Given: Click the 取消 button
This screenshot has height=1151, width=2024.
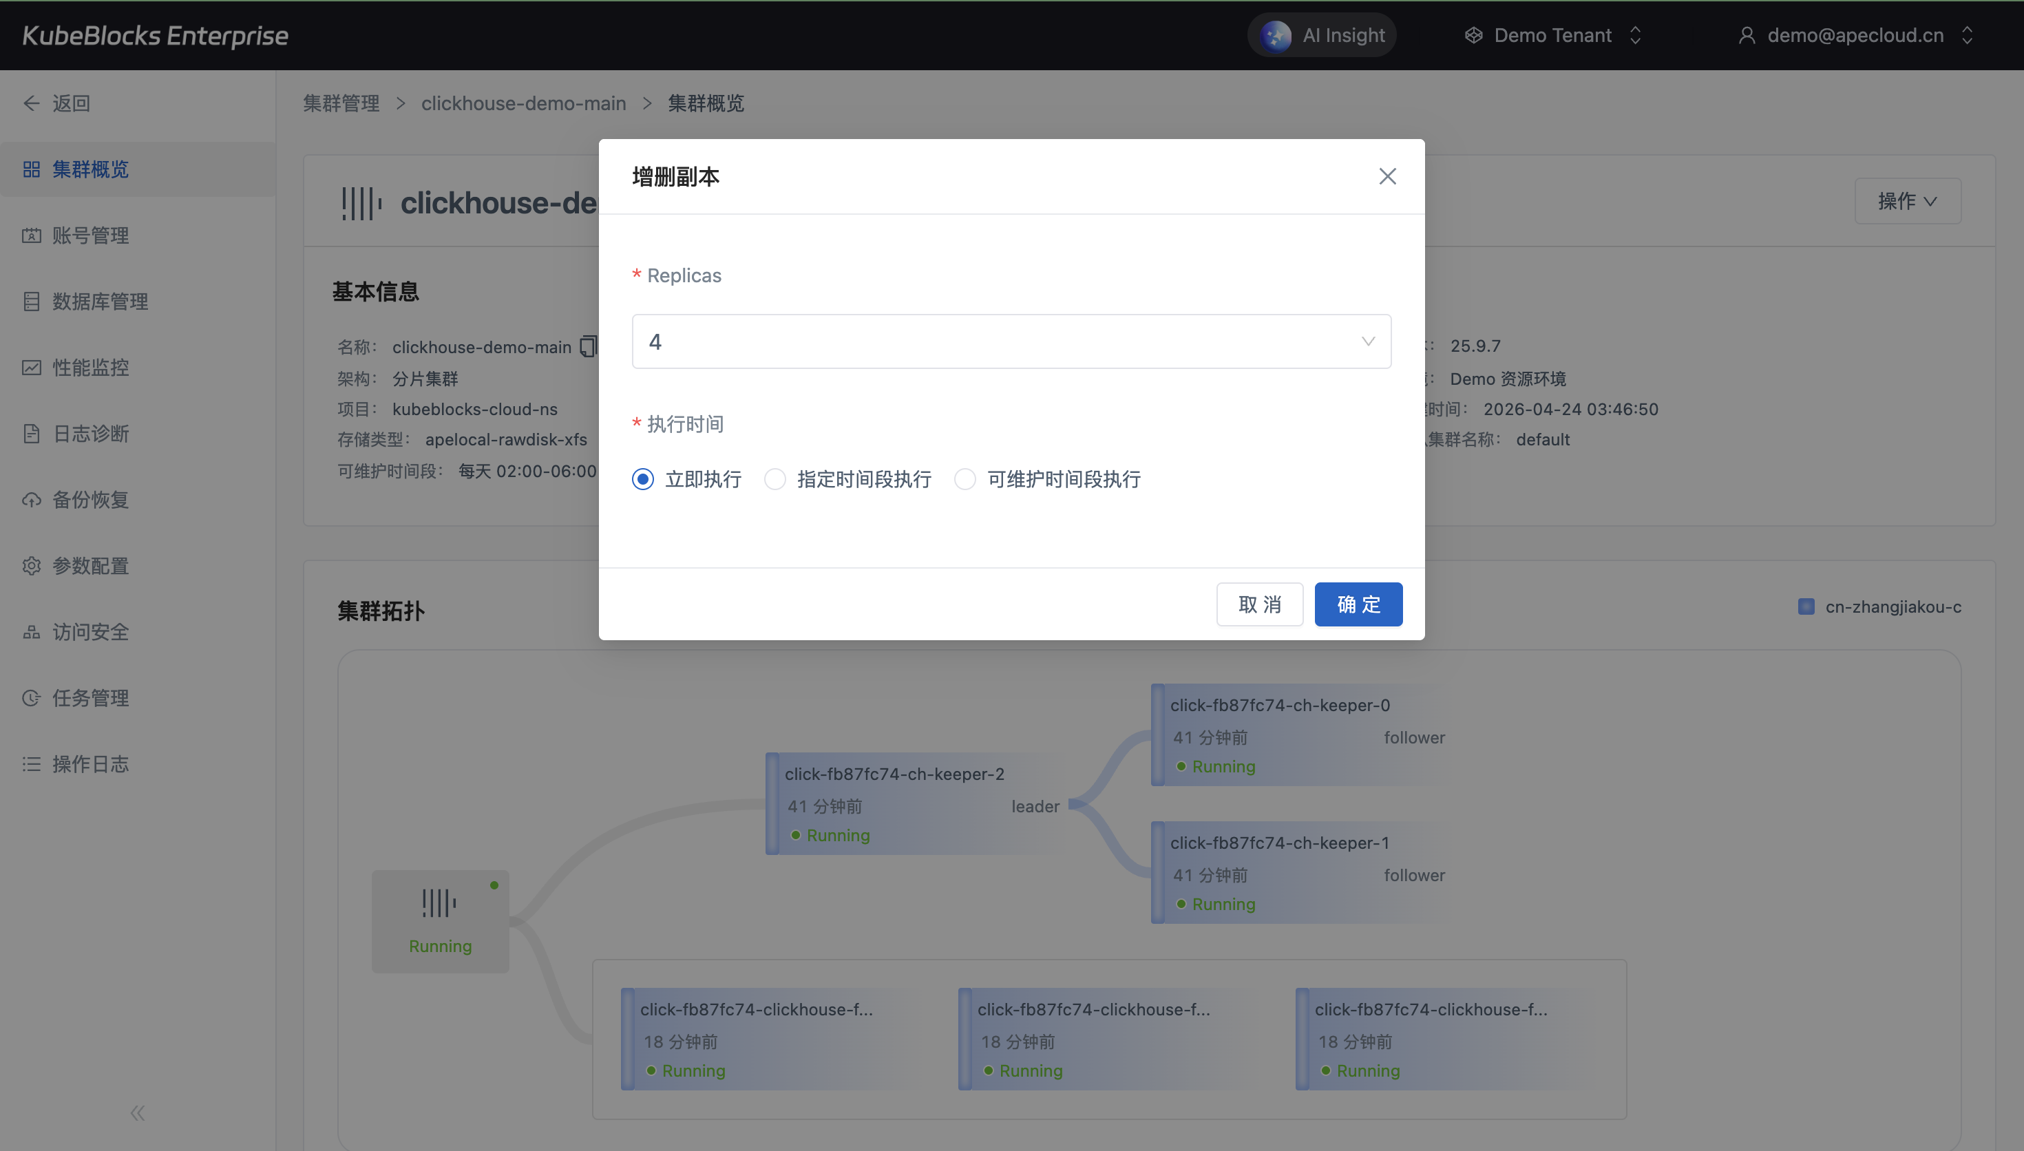Looking at the screenshot, I should (x=1259, y=604).
